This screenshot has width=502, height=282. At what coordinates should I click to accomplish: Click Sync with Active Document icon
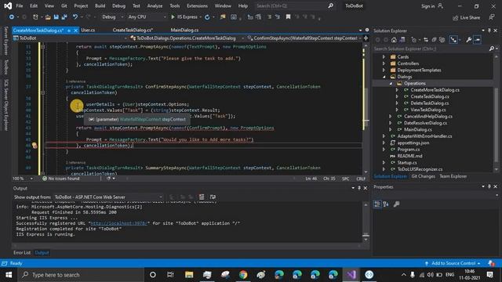426,40
